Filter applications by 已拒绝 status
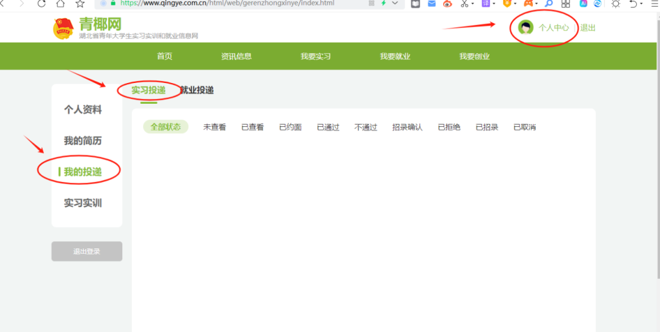The image size is (660, 332). [x=449, y=127]
